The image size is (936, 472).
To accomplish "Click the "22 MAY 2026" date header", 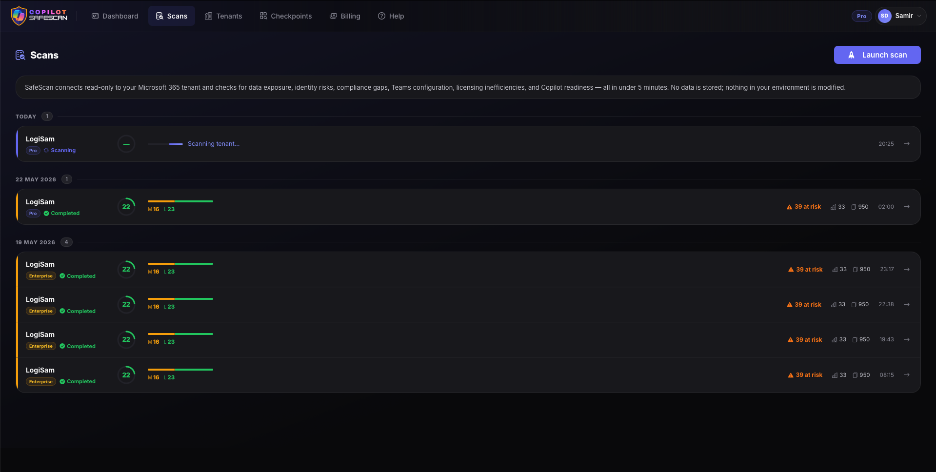I will (36, 179).
